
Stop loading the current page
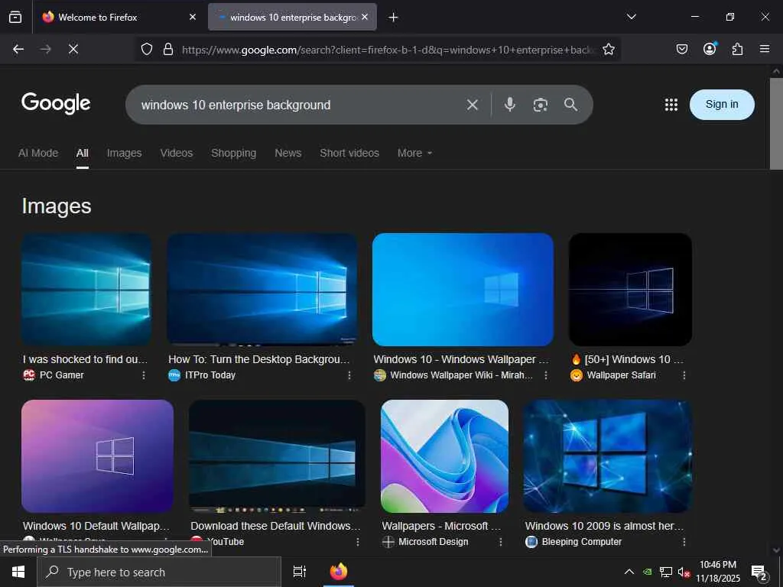click(x=73, y=49)
